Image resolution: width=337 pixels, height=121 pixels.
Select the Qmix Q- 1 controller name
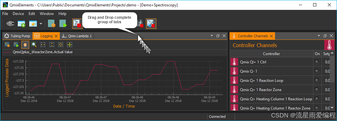tap(248, 71)
